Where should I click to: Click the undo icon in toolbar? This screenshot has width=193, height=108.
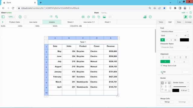point(20,17)
